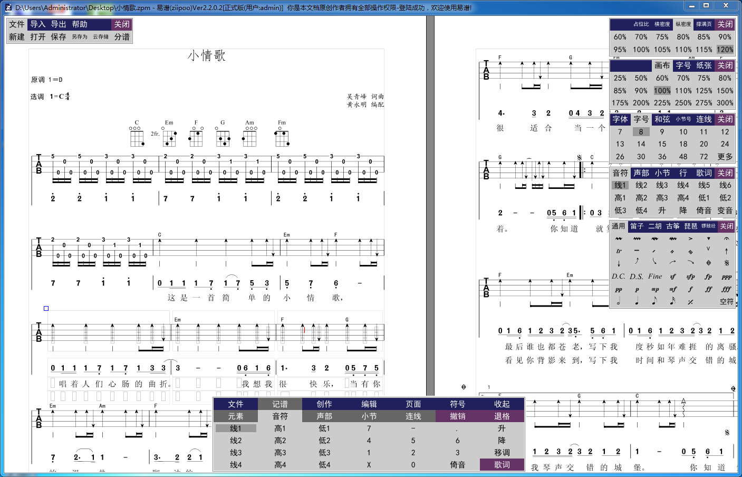Insert the mf dynamic marking
742x477 pixels.
pos(673,289)
